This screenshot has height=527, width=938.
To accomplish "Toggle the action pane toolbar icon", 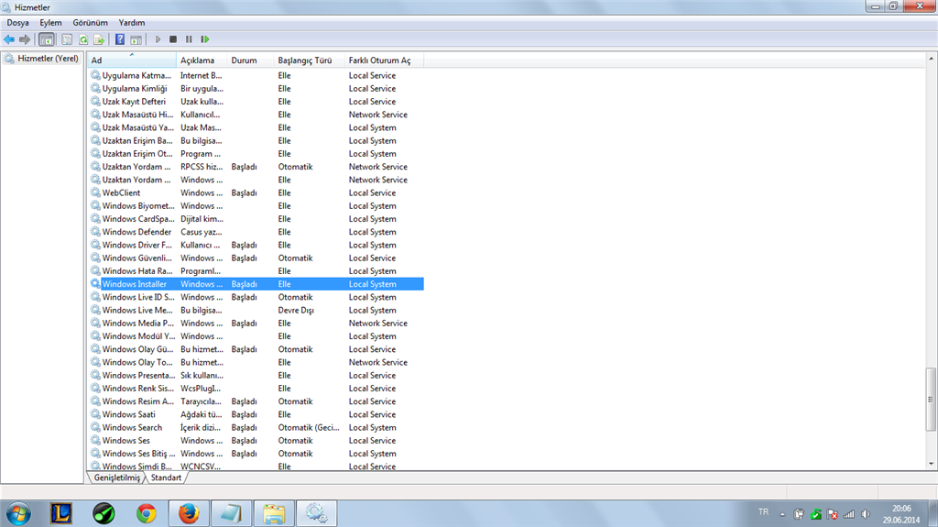I will pyautogui.click(x=136, y=39).
